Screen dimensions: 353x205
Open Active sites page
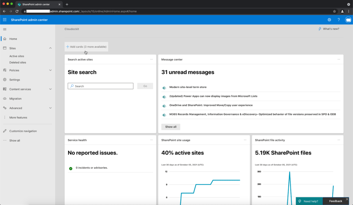pyautogui.click(x=17, y=56)
